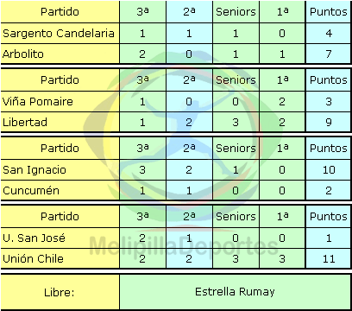This screenshot has height=311, width=352.
Task: Select Unión Chile's 11 points value
Action: point(329,258)
